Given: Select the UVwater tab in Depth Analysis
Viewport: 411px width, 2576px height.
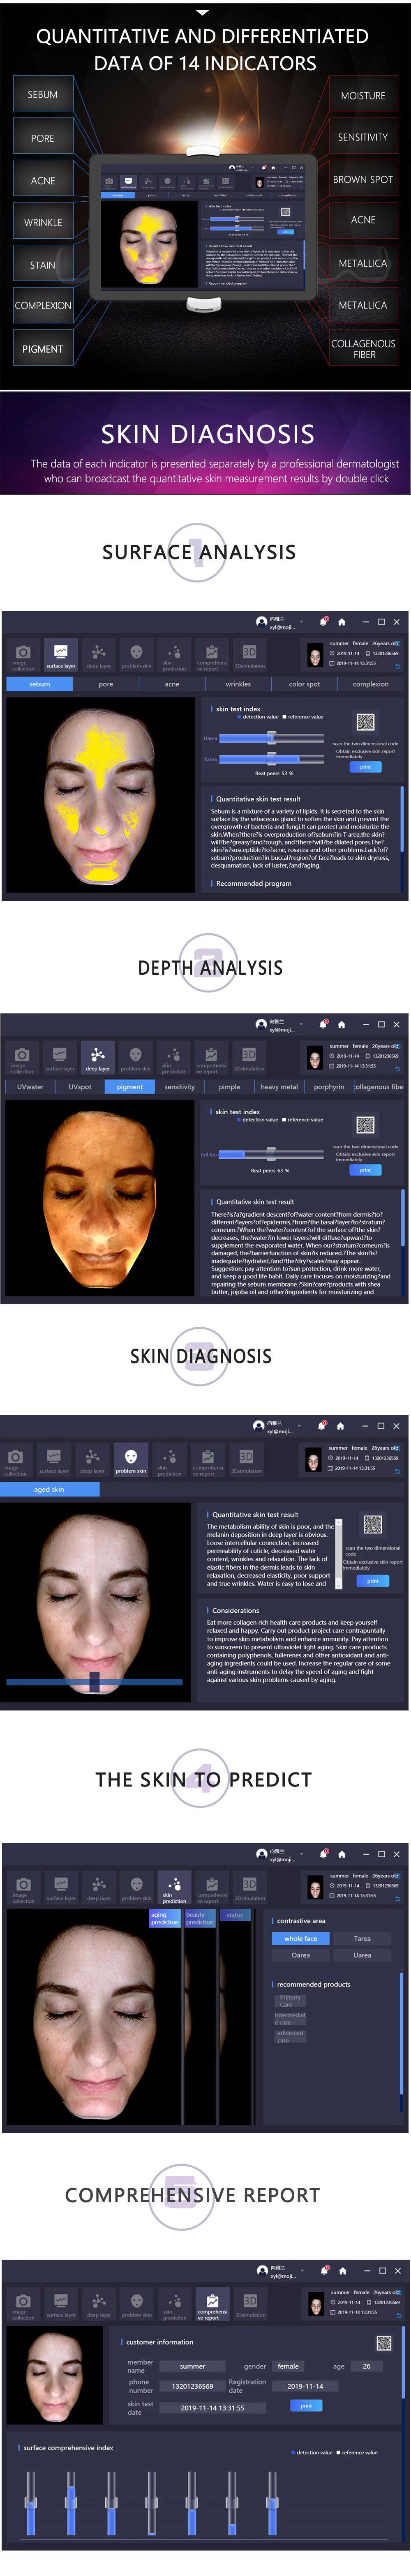Looking at the screenshot, I should 30,1087.
